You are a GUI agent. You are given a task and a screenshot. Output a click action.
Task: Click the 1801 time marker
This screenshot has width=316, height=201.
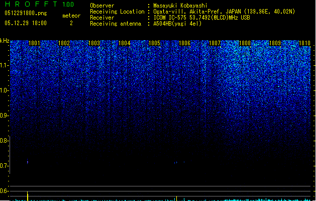(34, 43)
